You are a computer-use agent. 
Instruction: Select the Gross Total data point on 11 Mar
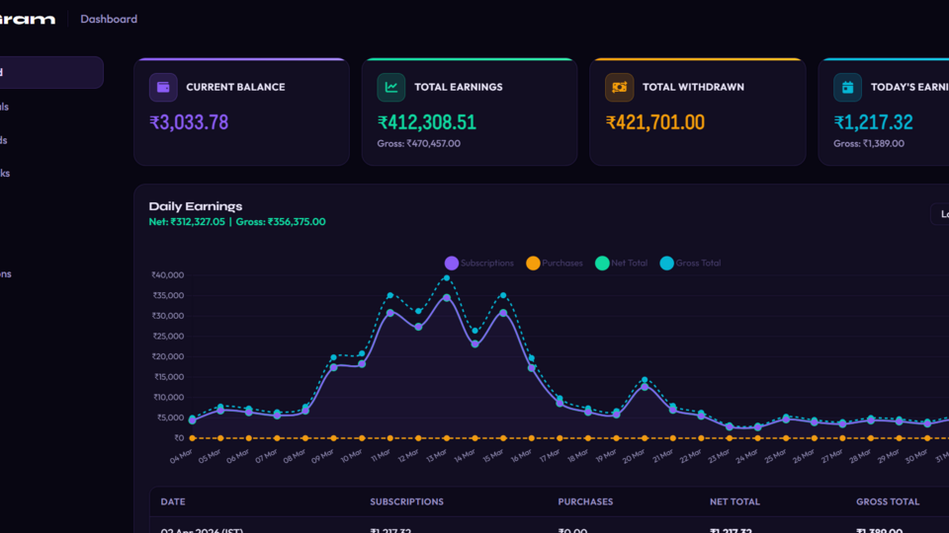pyautogui.click(x=390, y=295)
